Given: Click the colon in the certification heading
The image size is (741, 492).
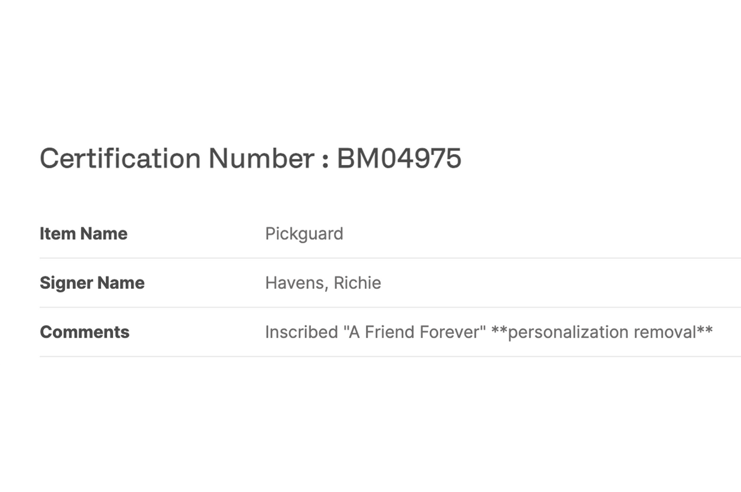Looking at the screenshot, I should 325,160.
